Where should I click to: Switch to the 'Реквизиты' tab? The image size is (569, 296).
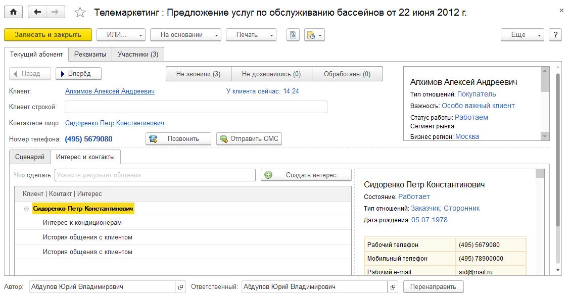[x=90, y=55]
